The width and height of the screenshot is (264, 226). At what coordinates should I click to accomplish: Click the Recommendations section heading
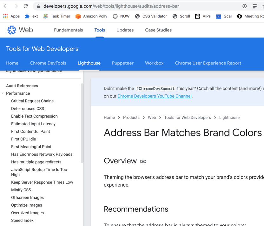(136, 209)
